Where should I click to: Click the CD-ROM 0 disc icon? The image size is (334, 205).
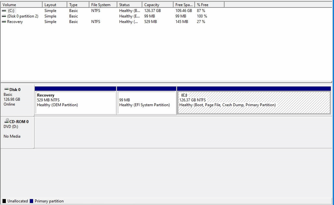point(6,121)
